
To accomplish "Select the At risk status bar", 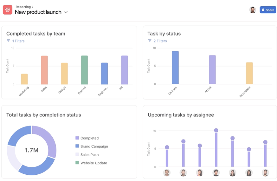I will coord(212,70).
